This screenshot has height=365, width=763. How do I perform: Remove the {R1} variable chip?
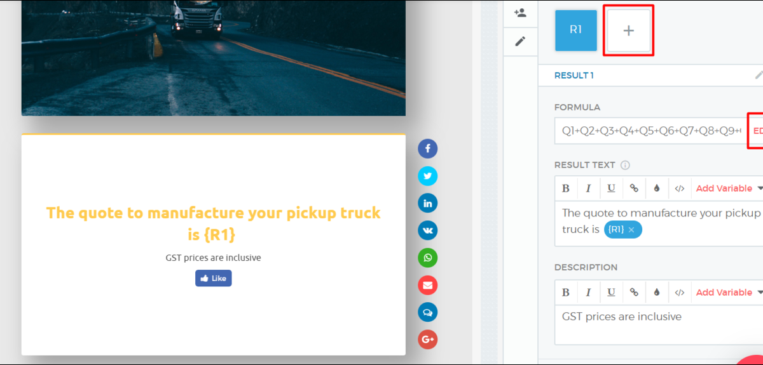pyautogui.click(x=631, y=230)
